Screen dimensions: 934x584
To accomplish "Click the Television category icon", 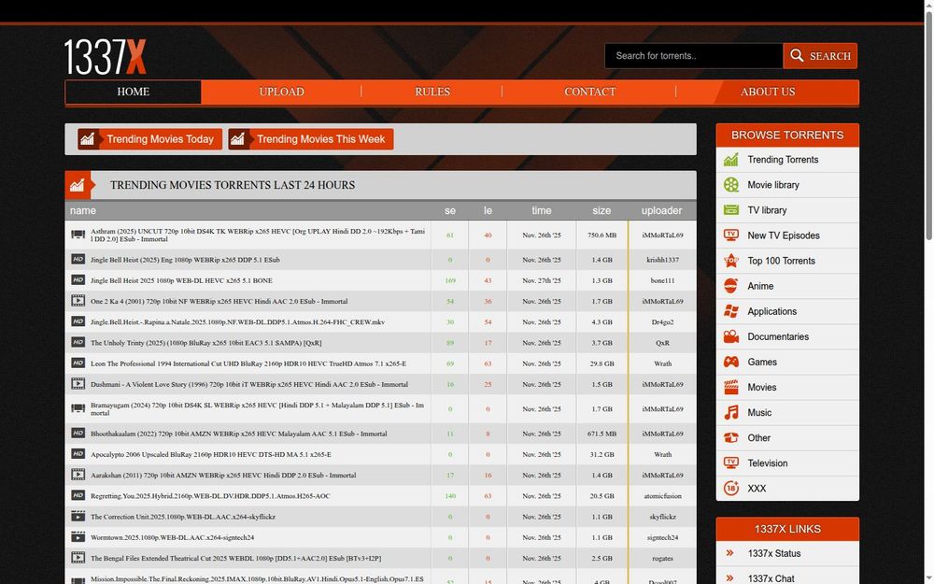I will 731,463.
